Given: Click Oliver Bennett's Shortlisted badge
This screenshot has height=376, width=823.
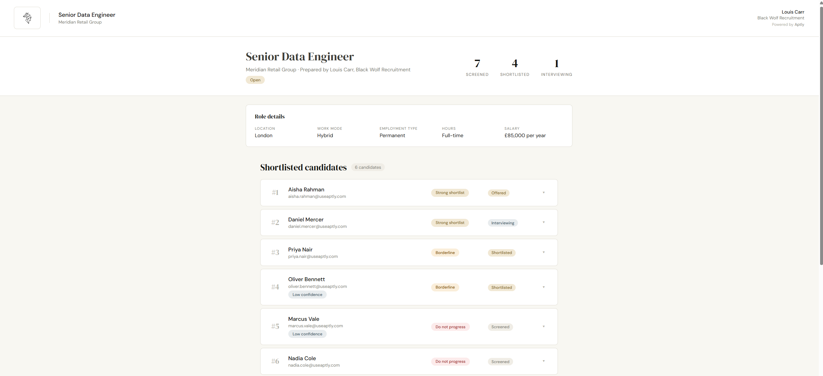Looking at the screenshot, I should tap(501, 288).
